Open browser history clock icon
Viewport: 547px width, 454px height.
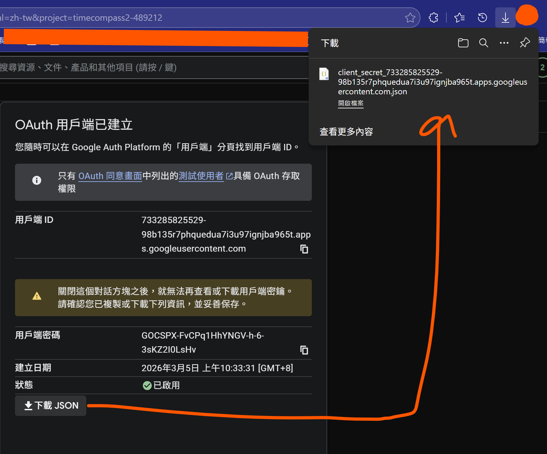(482, 18)
